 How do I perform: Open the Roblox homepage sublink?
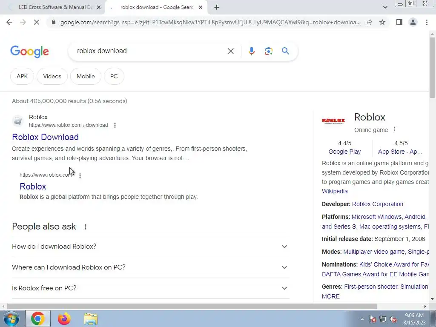pyautogui.click(x=33, y=186)
